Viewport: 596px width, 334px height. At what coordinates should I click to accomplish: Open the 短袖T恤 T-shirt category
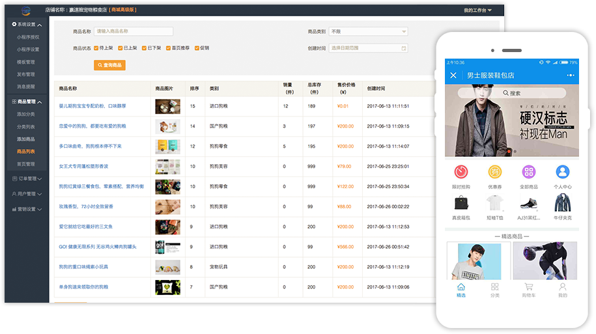494,203
